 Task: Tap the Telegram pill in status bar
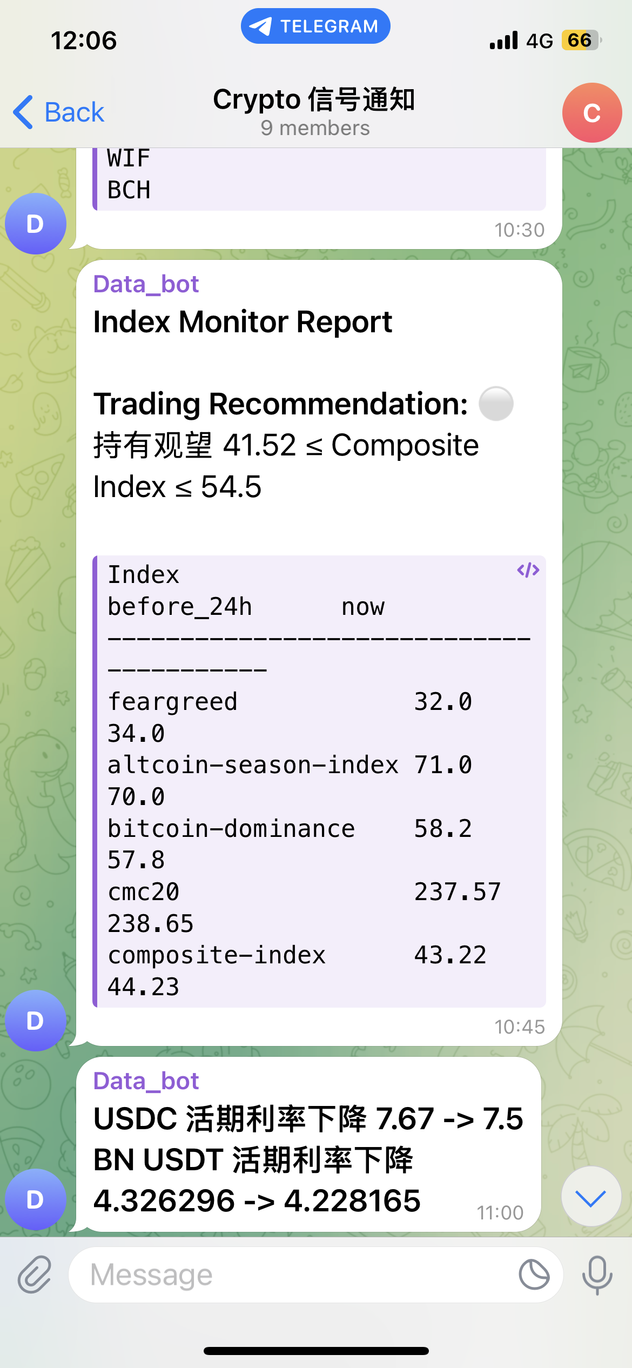[x=315, y=26]
